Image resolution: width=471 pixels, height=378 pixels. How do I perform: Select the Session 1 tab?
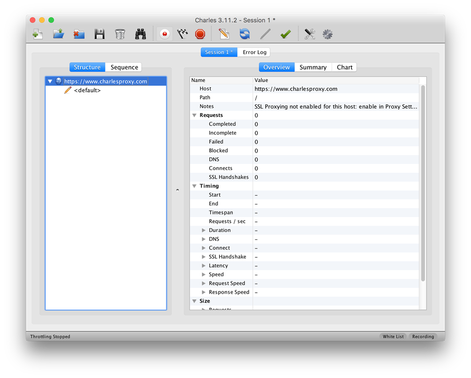pos(219,52)
